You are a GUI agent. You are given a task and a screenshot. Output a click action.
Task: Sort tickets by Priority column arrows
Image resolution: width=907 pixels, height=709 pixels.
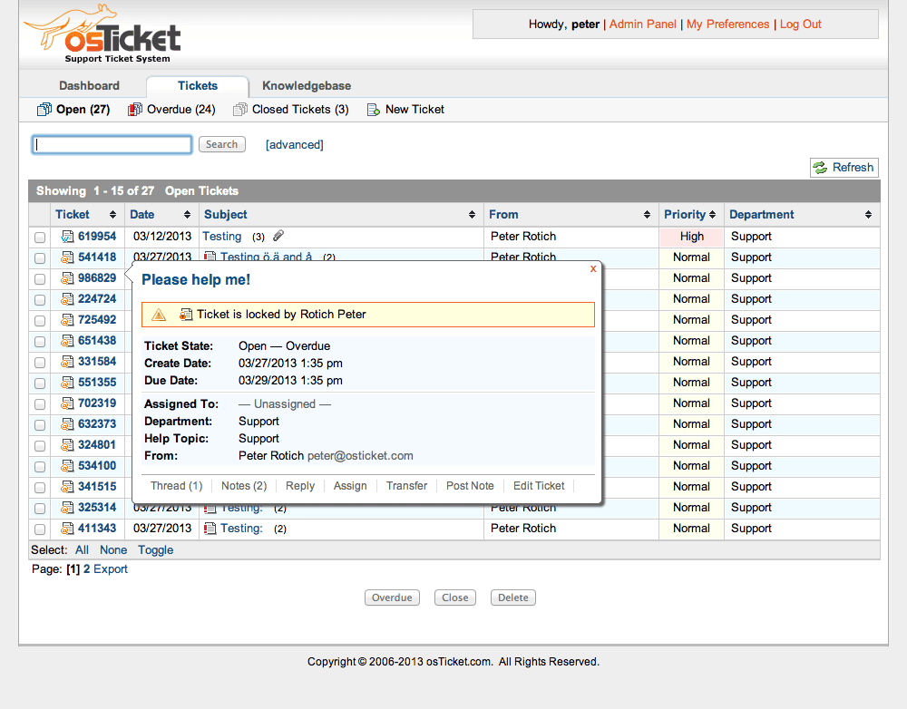[712, 215]
